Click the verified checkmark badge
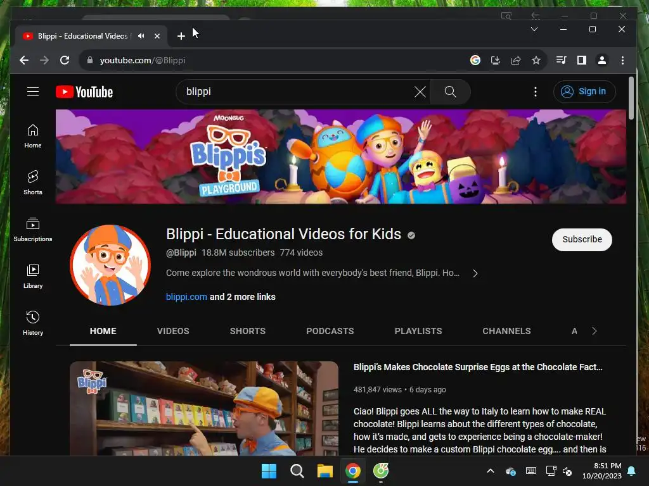The width and height of the screenshot is (649, 486). click(411, 235)
